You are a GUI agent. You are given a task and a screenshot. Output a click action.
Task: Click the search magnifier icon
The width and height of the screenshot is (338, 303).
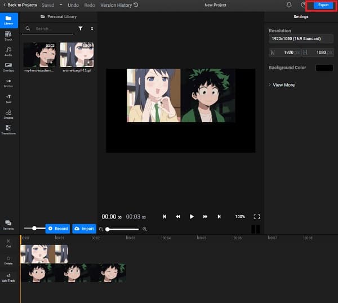point(28,29)
